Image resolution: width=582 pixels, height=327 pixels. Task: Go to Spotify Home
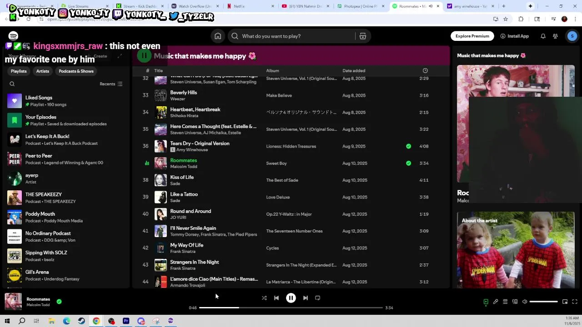218,36
